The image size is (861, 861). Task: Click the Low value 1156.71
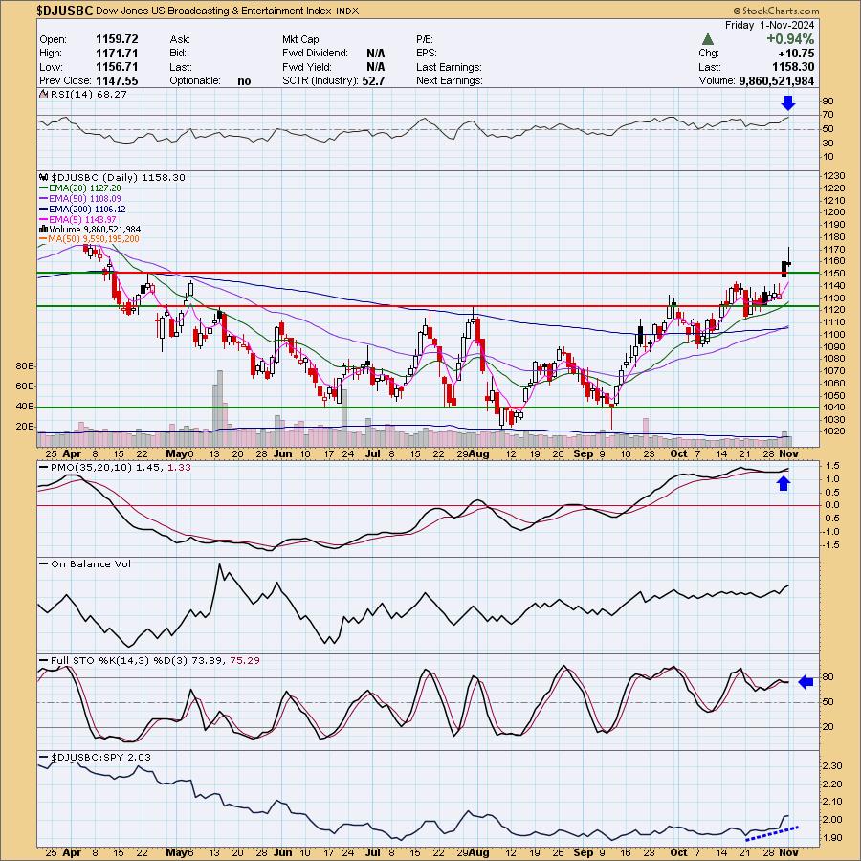coord(117,67)
